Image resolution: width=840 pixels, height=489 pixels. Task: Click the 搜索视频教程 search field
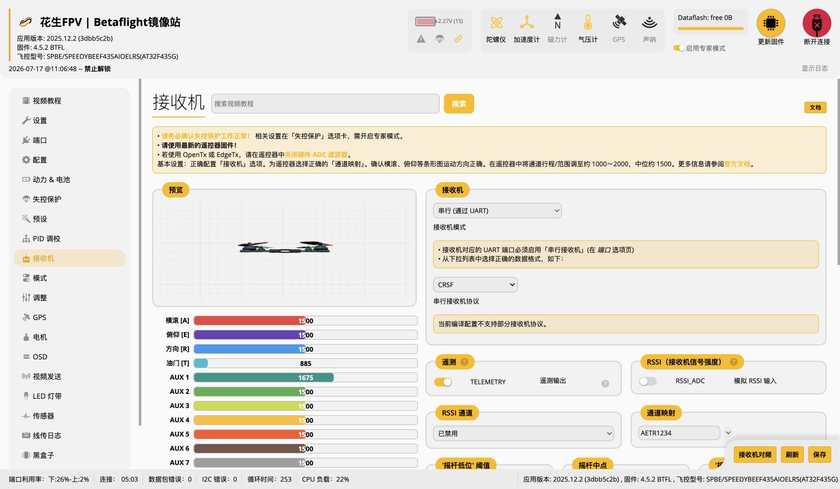tap(325, 103)
